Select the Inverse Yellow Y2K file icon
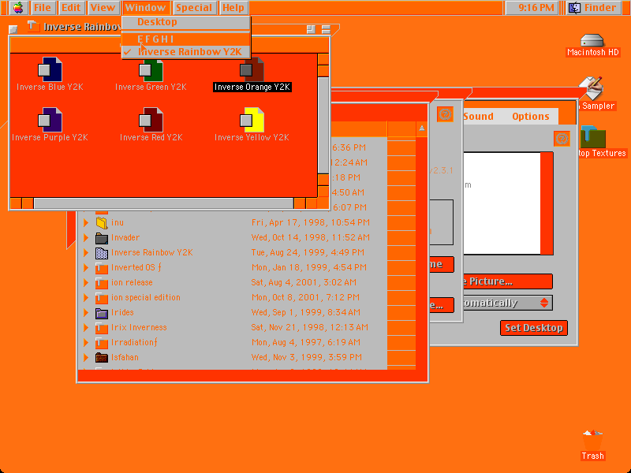The height and width of the screenshot is (473, 631). 252,121
